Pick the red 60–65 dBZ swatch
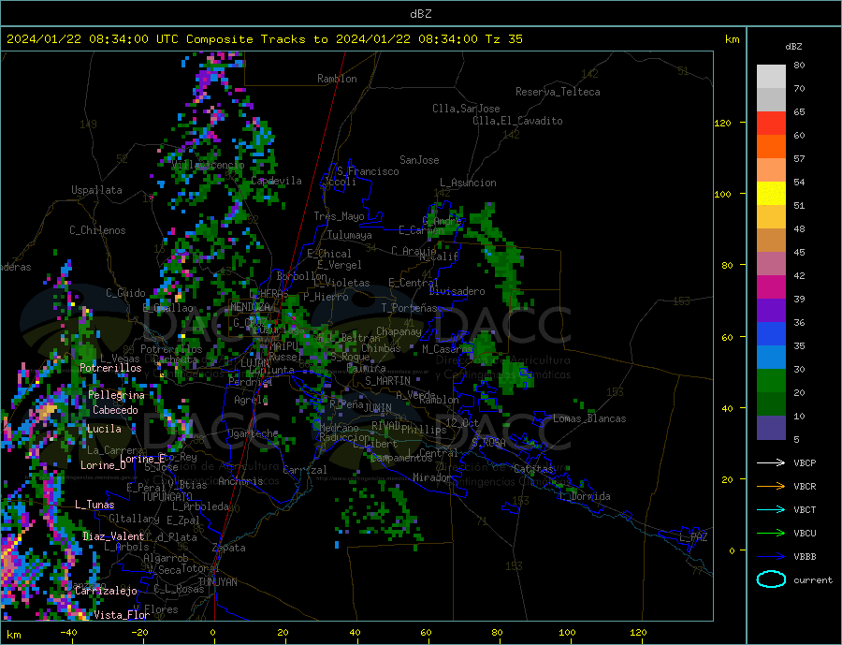Screen dimensions: 842x645 pos(771,123)
